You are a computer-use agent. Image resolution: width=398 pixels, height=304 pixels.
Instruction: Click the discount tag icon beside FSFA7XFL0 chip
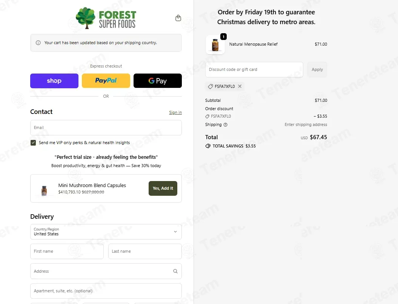[211, 86]
